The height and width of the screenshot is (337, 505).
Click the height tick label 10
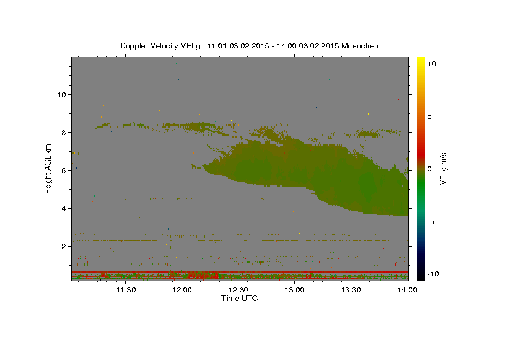pos(61,95)
